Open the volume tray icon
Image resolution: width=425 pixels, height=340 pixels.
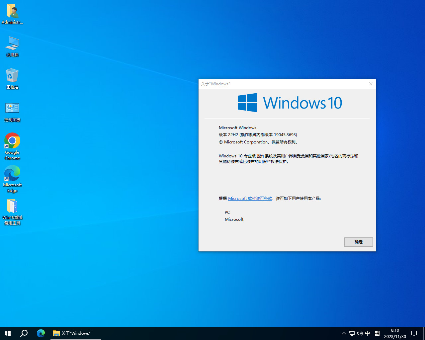point(360,333)
